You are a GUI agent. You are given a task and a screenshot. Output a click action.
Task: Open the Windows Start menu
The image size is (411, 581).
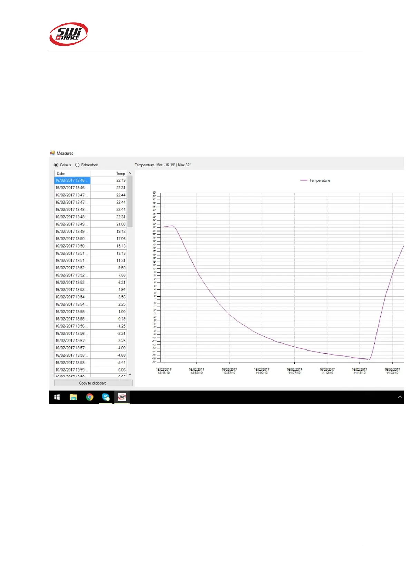(x=57, y=397)
